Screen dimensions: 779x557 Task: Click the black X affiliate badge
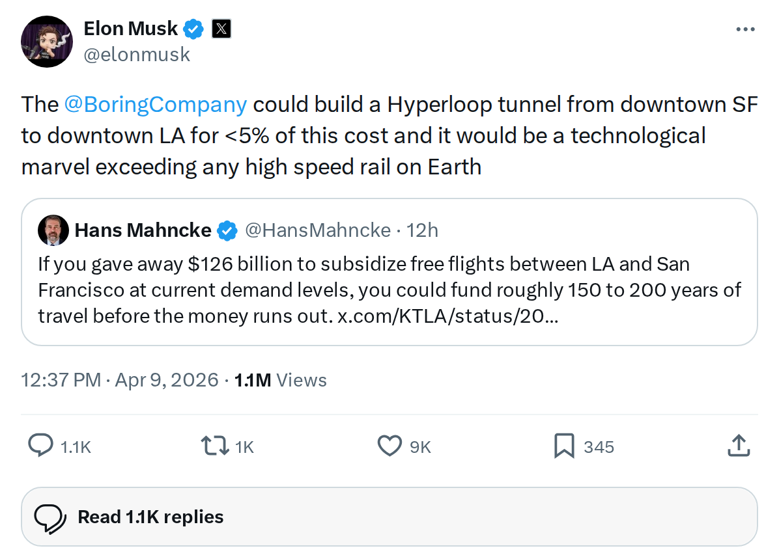tap(221, 29)
